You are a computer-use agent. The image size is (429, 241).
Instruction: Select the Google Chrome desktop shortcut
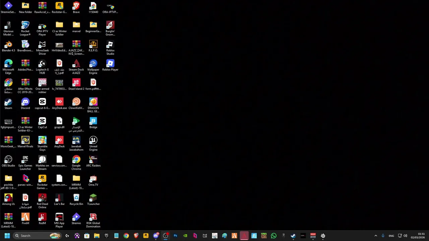(x=76, y=163)
